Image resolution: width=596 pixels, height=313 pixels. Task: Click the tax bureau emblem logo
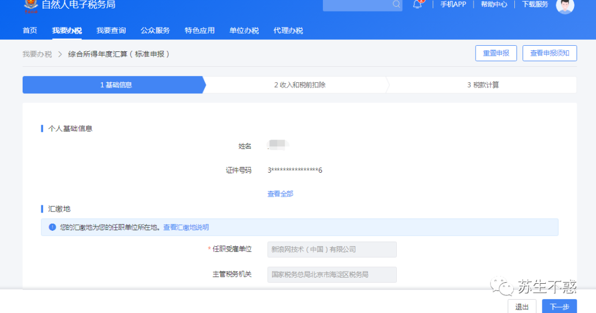click(x=31, y=6)
